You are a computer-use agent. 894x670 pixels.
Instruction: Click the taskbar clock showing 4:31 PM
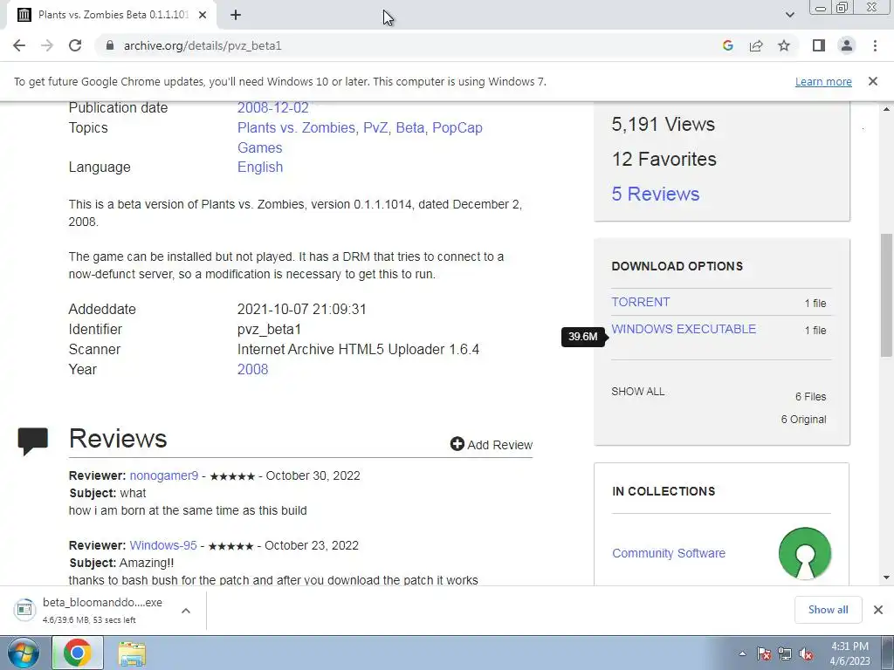[x=849, y=653]
